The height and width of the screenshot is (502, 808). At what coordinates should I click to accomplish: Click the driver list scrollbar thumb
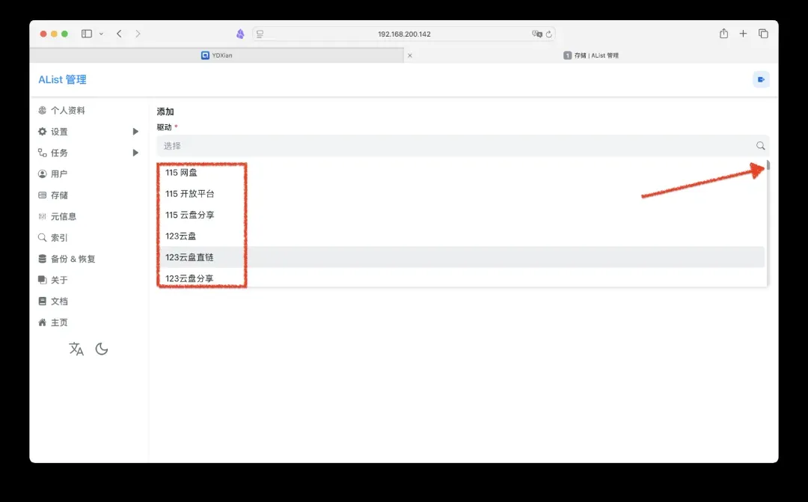point(767,166)
